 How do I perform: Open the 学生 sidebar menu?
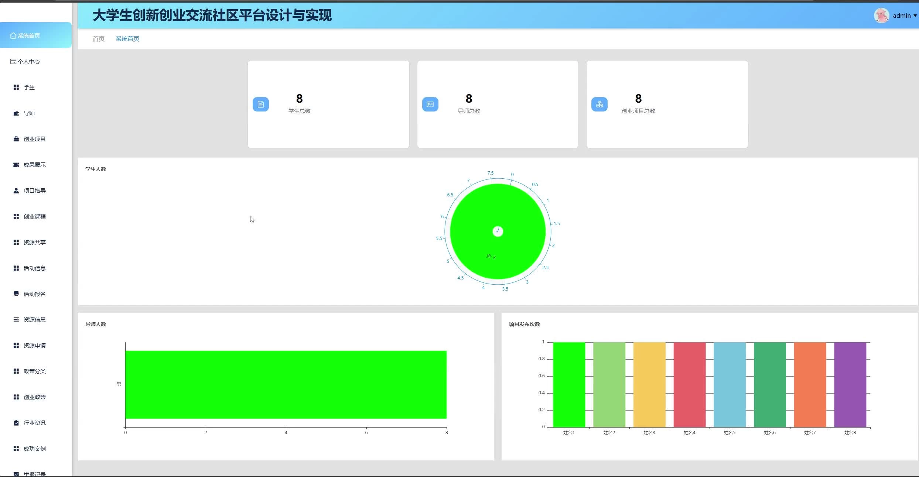tap(29, 87)
